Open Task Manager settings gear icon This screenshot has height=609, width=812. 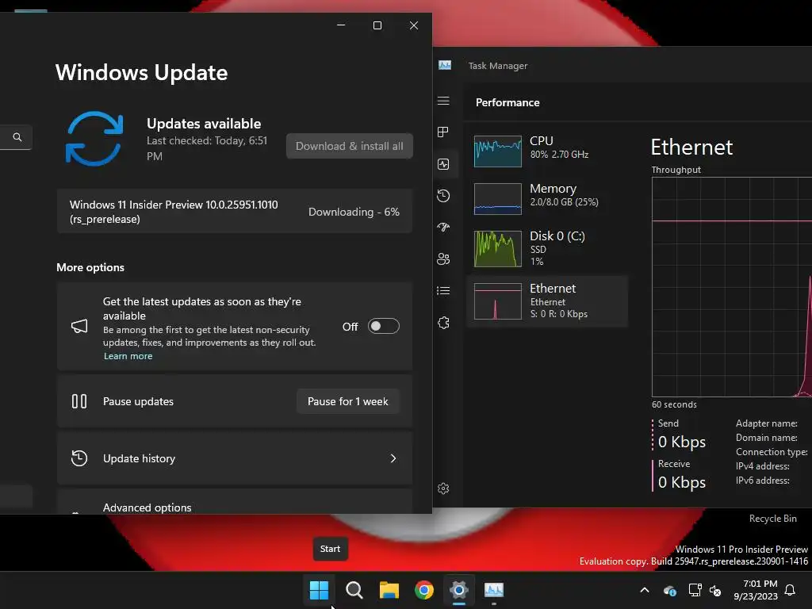pos(443,488)
